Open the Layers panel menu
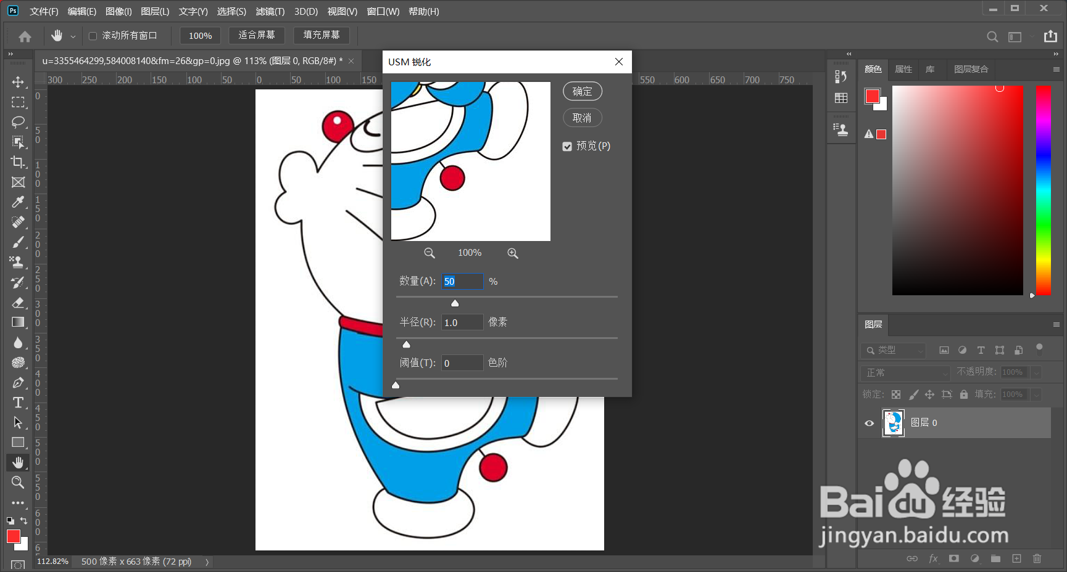The height and width of the screenshot is (572, 1067). (1056, 324)
